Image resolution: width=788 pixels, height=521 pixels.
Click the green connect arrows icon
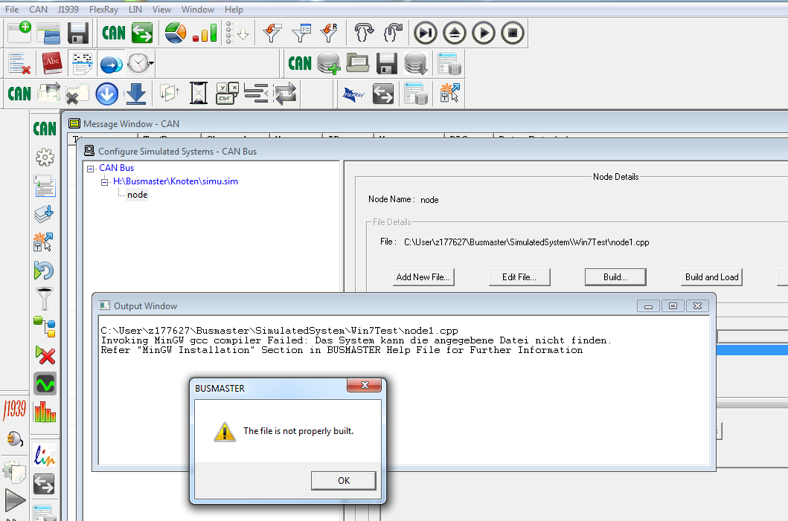(142, 33)
